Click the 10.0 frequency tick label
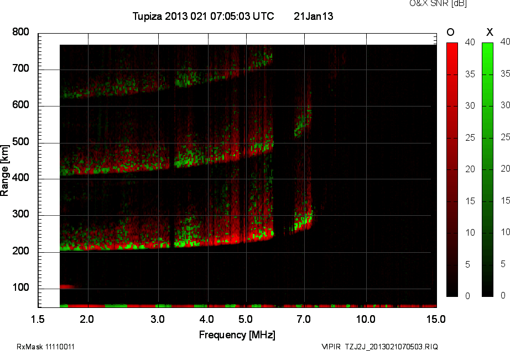 click(366, 319)
